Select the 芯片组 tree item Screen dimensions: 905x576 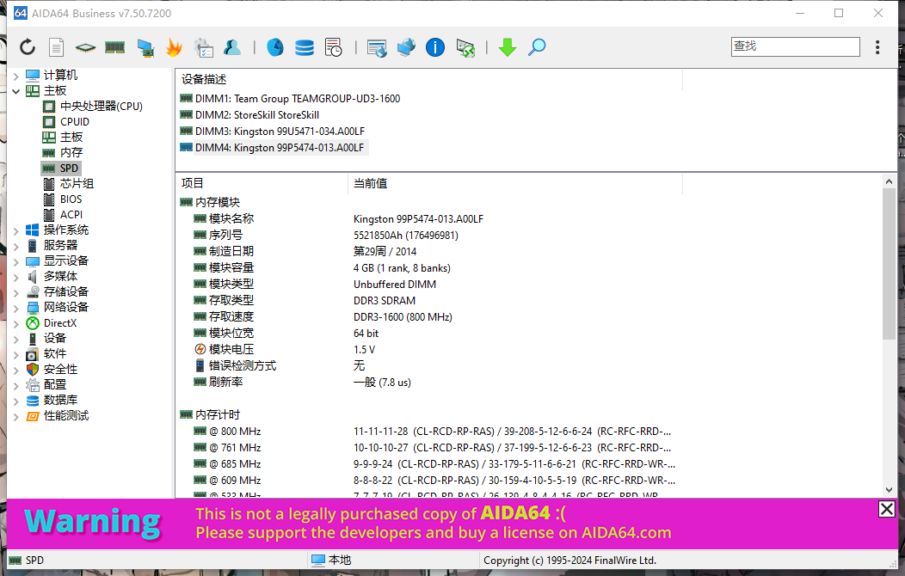click(x=77, y=184)
